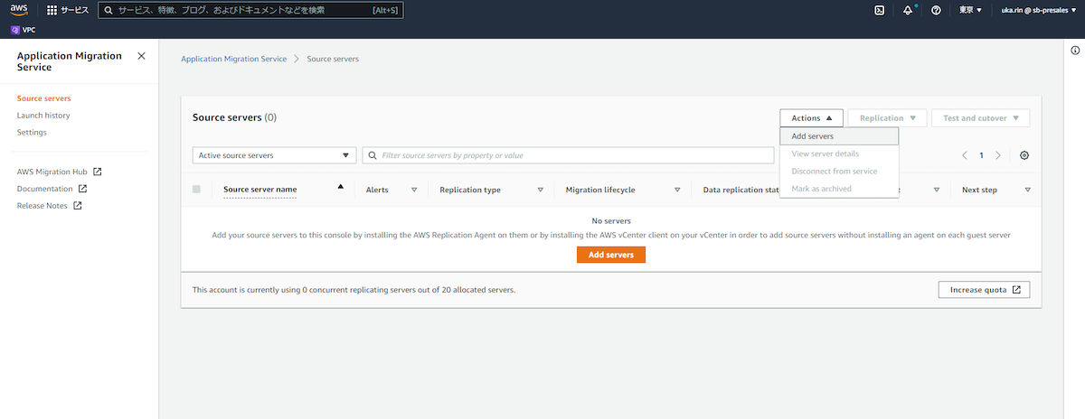Open the services grid menu icon

click(52, 10)
